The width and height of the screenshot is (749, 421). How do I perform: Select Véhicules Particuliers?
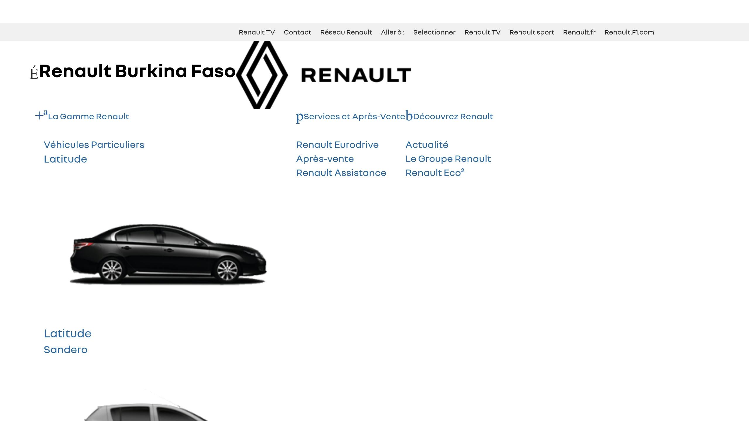point(94,145)
